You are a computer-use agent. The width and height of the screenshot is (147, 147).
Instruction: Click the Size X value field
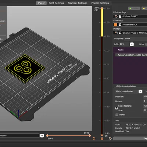point(145,110)
